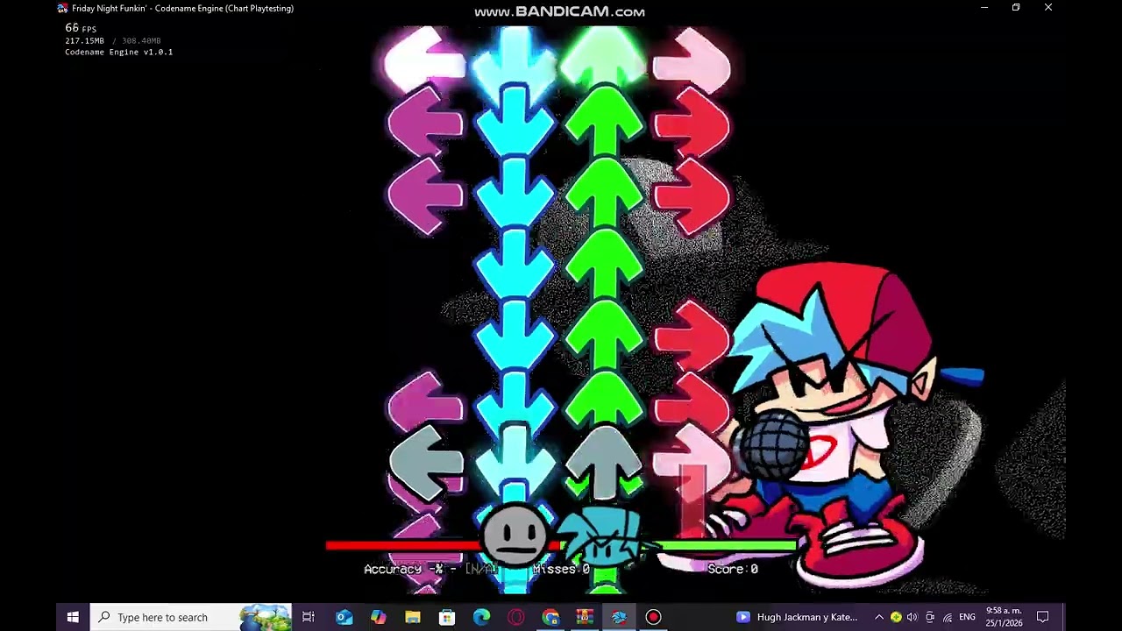This screenshot has height=631, width=1122.
Task: Click the Friday Night Funkin' window title icon
Action: (62, 8)
